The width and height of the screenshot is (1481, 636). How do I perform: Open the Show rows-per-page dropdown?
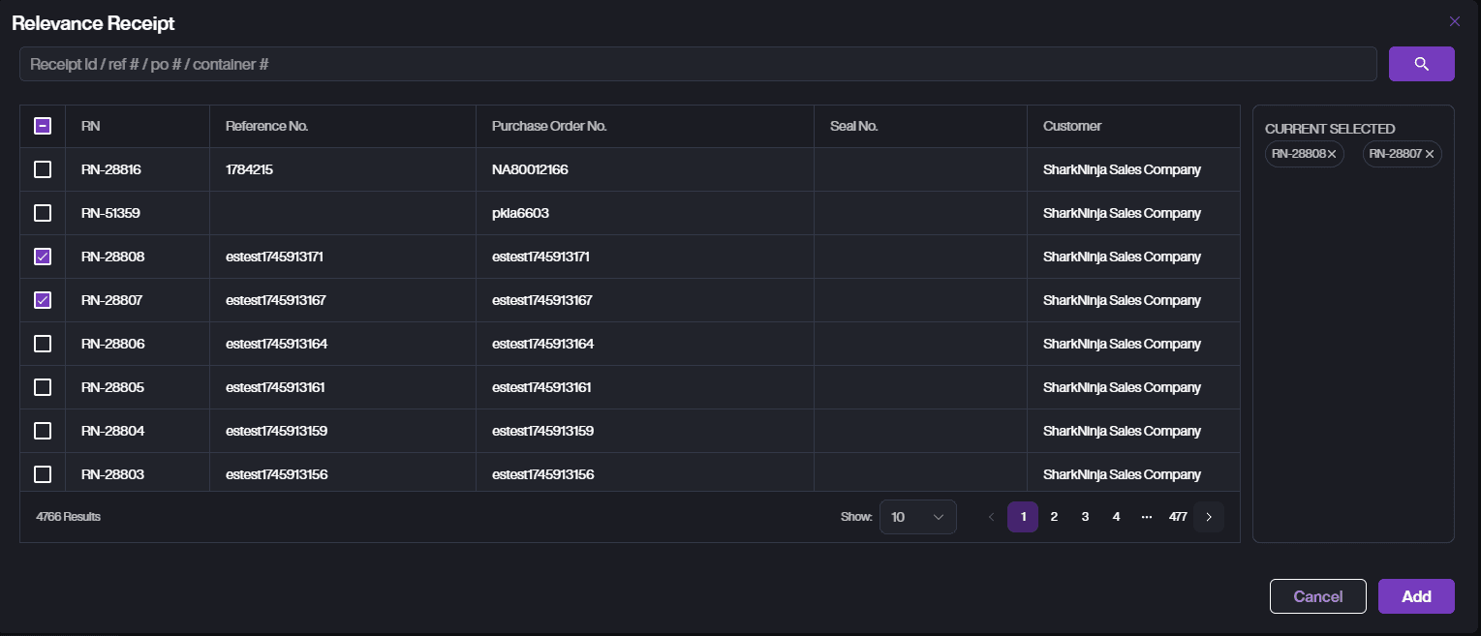point(917,517)
